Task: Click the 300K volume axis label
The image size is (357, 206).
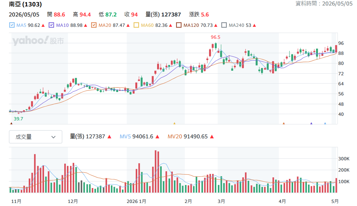Action: coord(344,158)
